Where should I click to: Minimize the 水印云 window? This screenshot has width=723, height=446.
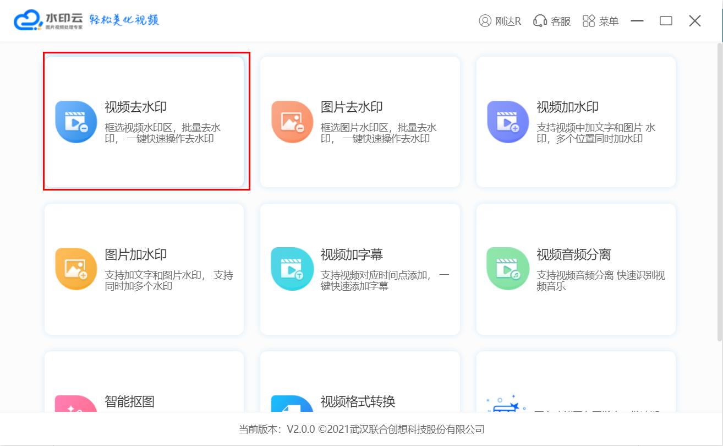[637, 21]
